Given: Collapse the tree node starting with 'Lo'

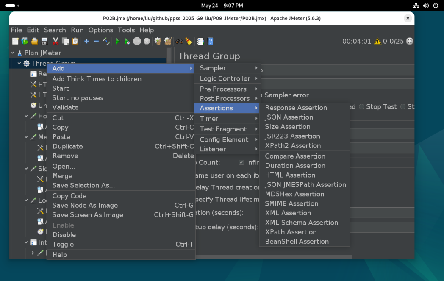Looking at the screenshot, I should (x=26, y=200).
